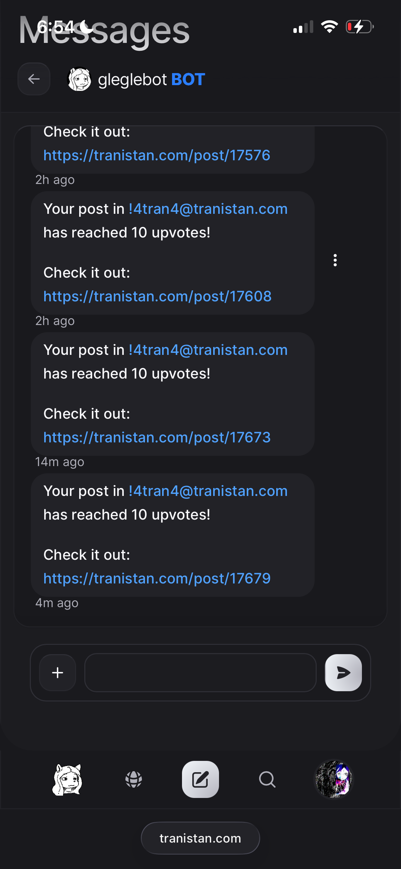Tap the tranistan.com address pill
Image resolution: width=401 pixels, height=869 pixels.
pyautogui.click(x=200, y=838)
